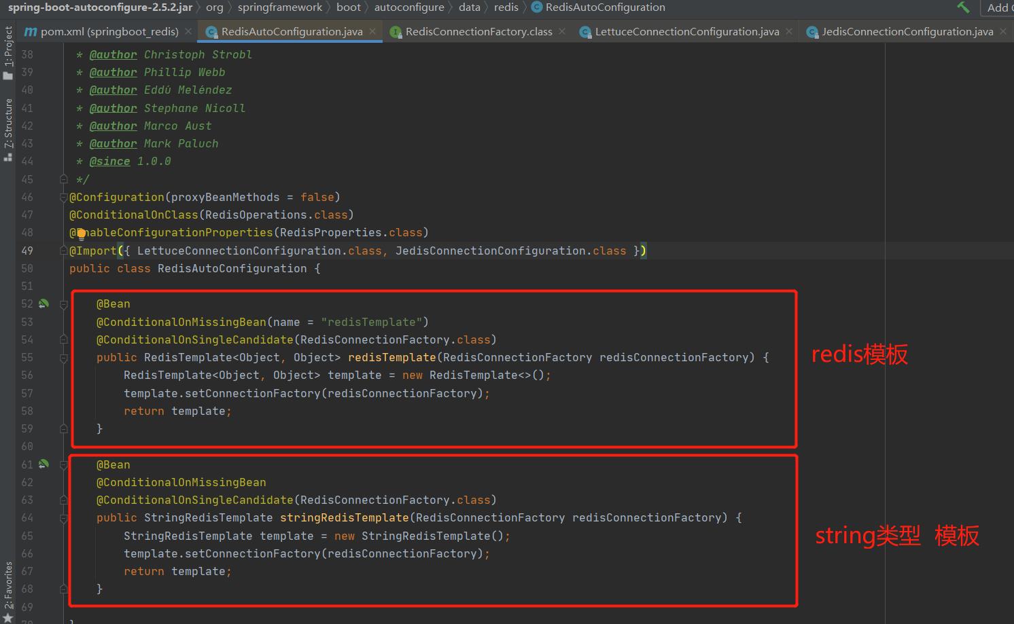Switch to the RedisConnectionFactory.class tab
Viewport: 1014px width, 624px height.
pyautogui.click(x=478, y=32)
